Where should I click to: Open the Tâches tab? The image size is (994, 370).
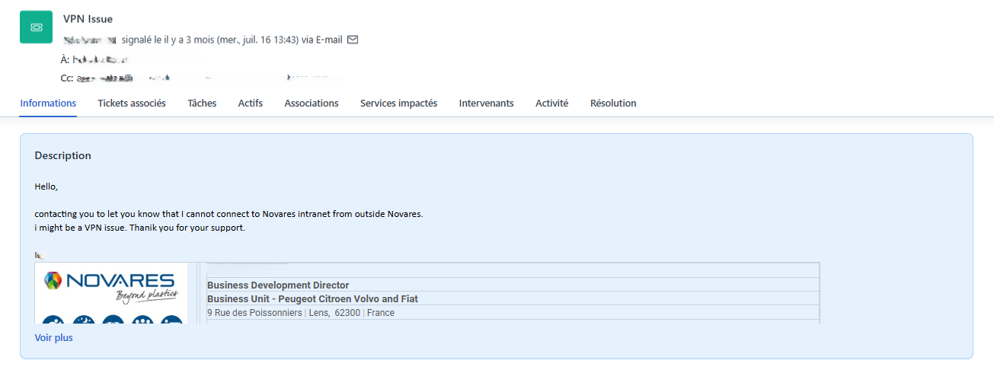pyautogui.click(x=202, y=103)
